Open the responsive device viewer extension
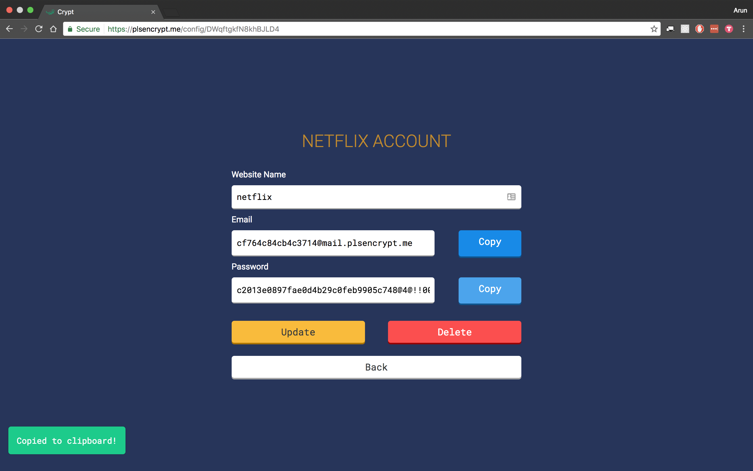Viewport: 753px width, 471px height. [670, 29]
